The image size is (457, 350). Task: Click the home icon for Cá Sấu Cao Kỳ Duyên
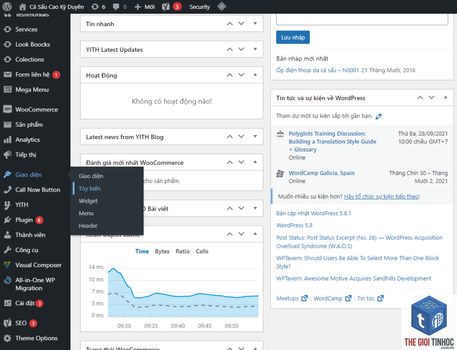[22, 7]
